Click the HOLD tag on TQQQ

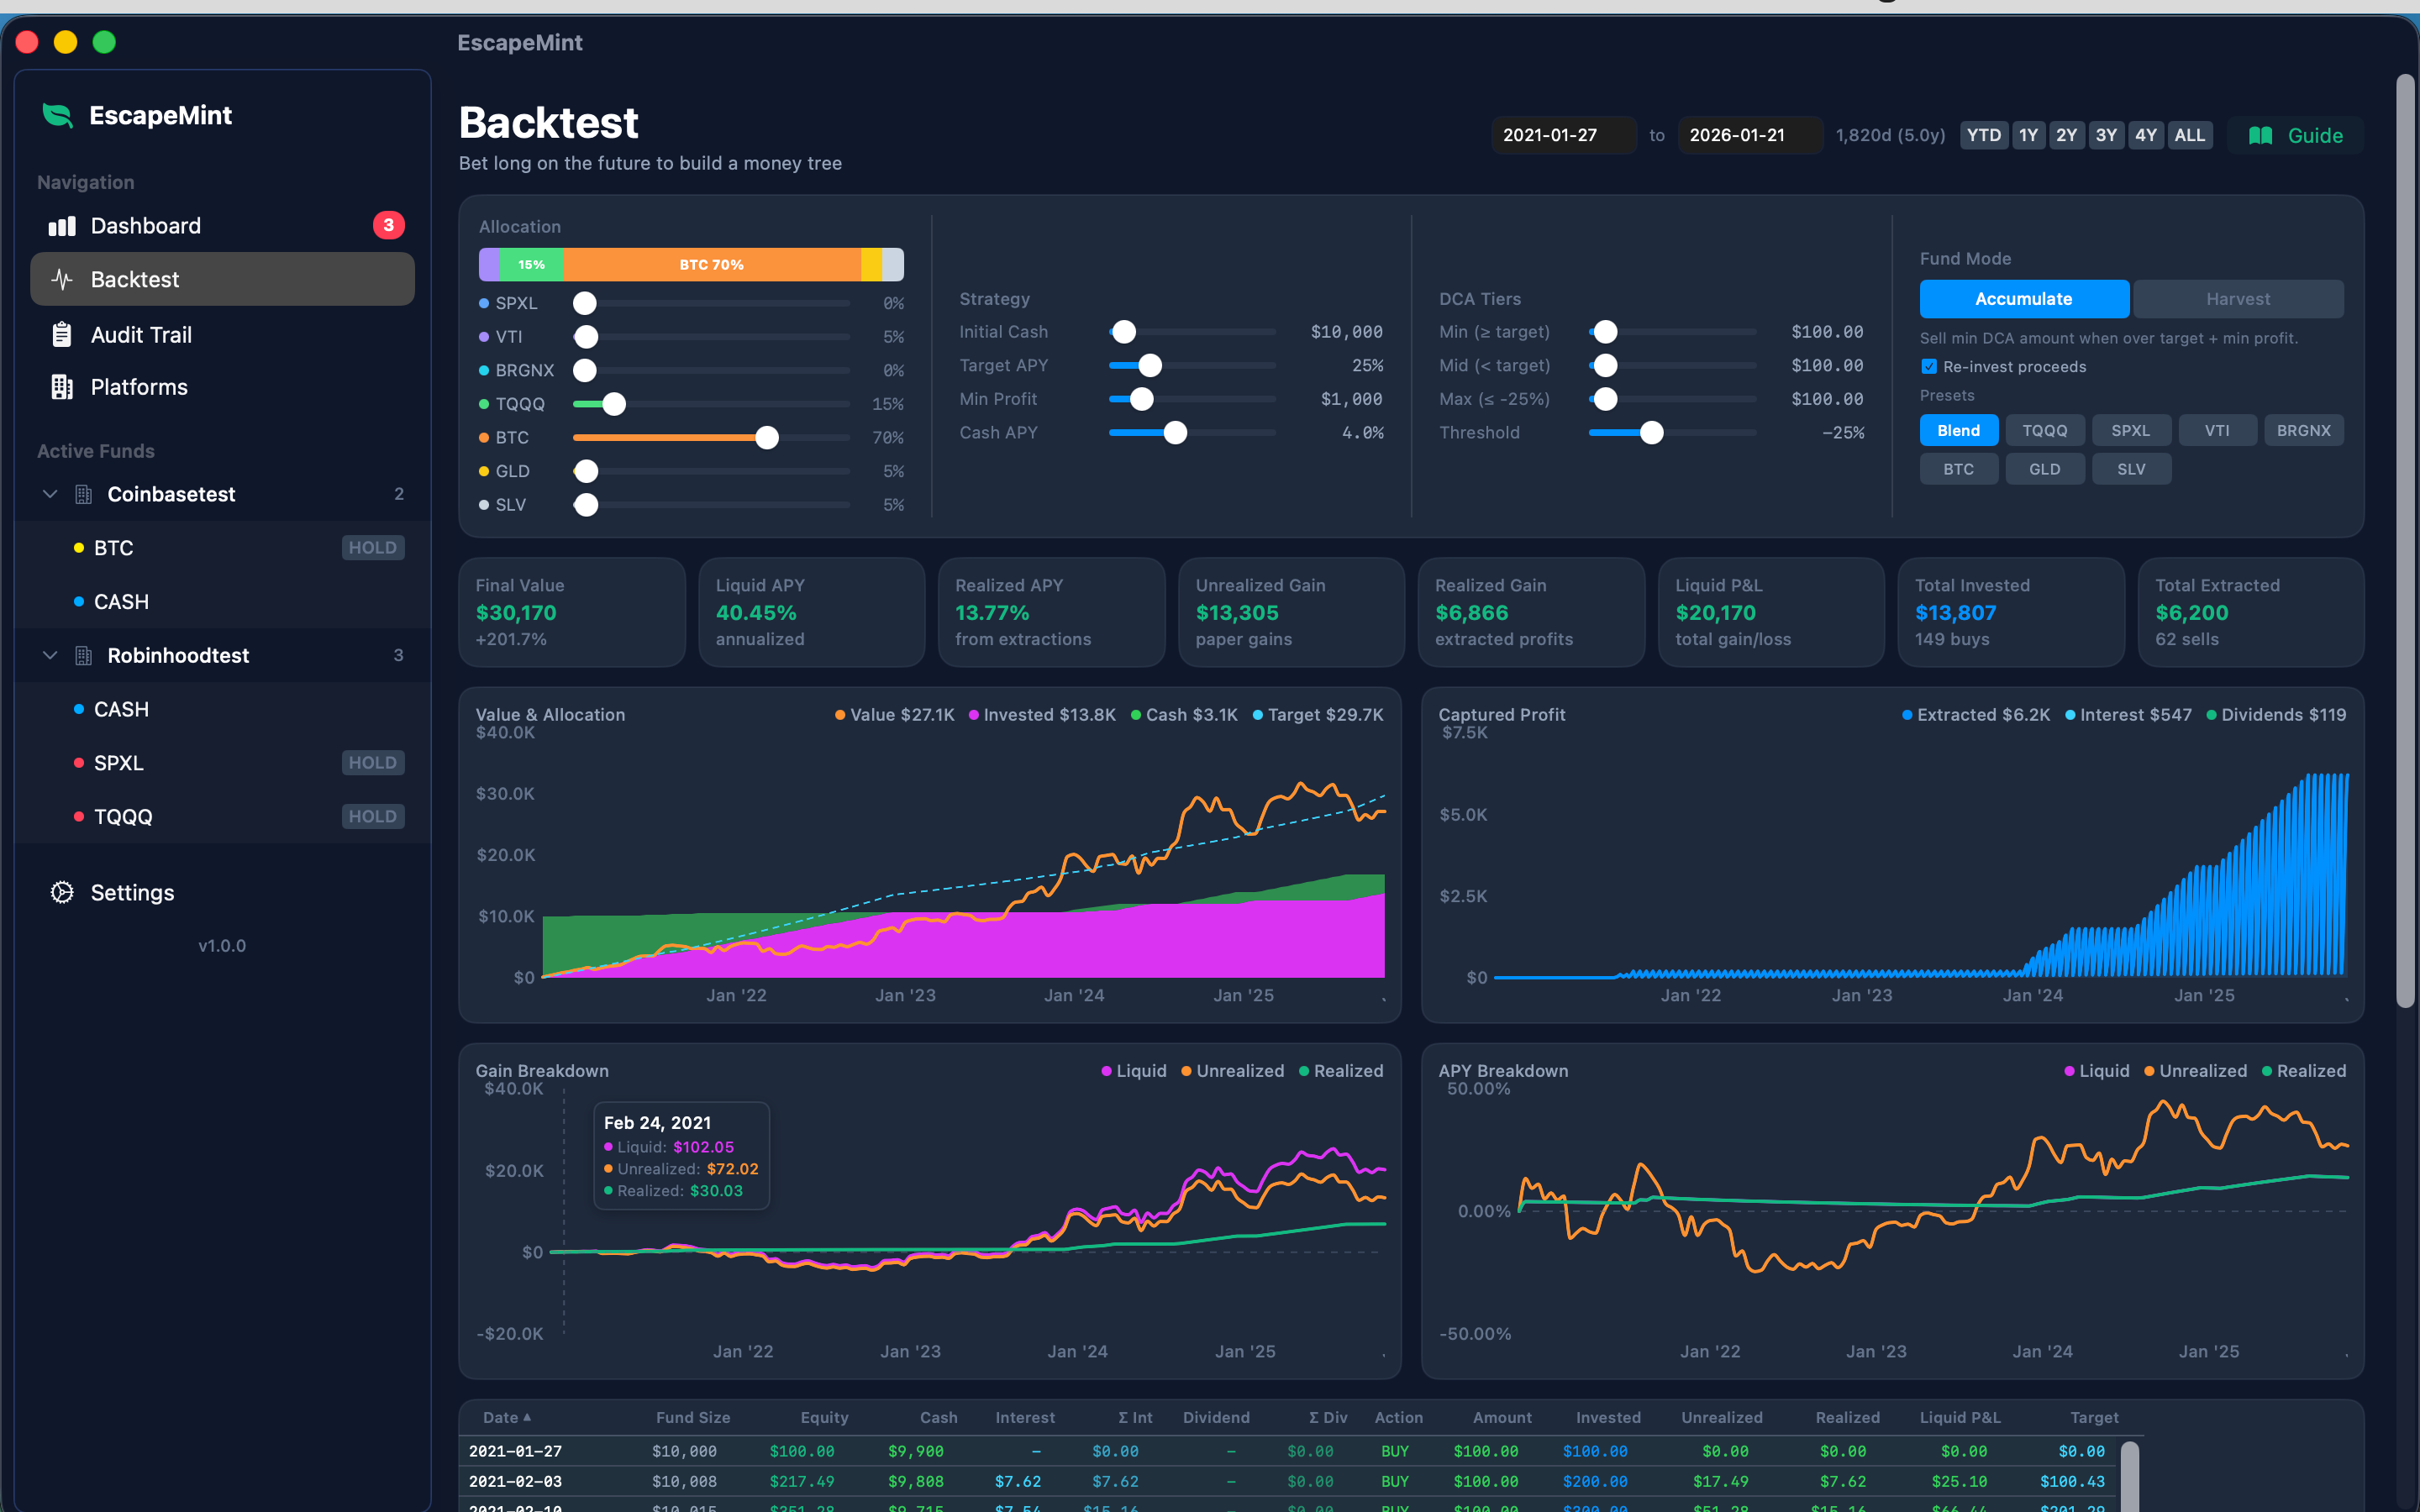(373, 817)
